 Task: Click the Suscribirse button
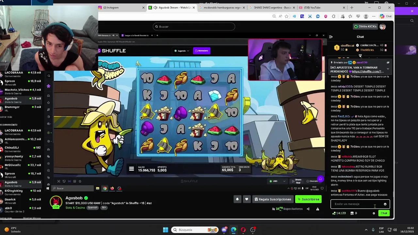click(308, 199)
